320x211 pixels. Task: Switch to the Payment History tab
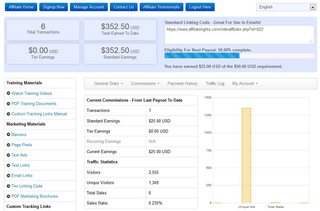182,84
